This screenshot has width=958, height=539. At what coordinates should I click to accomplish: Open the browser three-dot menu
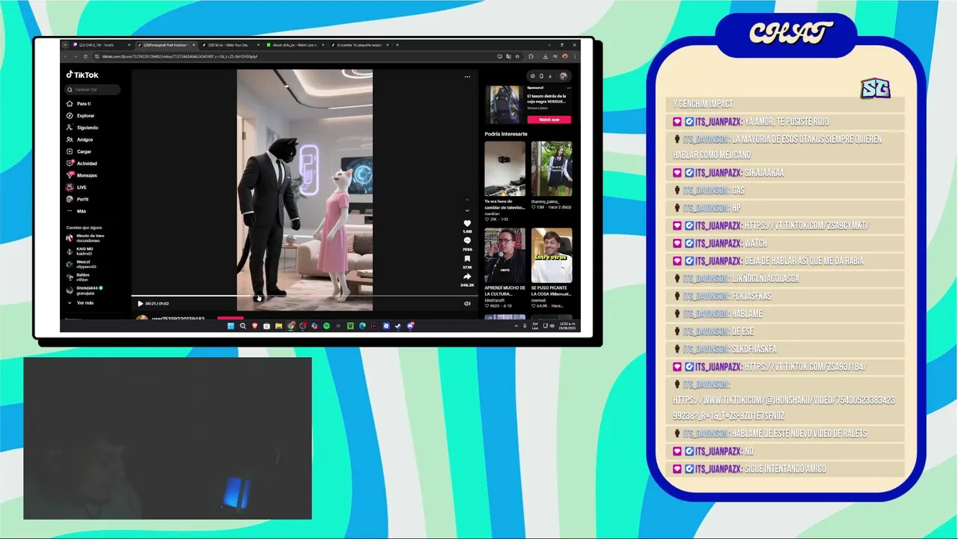pos(574,56)
